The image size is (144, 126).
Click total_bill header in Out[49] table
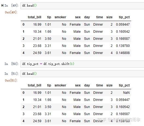coord(35,17)
